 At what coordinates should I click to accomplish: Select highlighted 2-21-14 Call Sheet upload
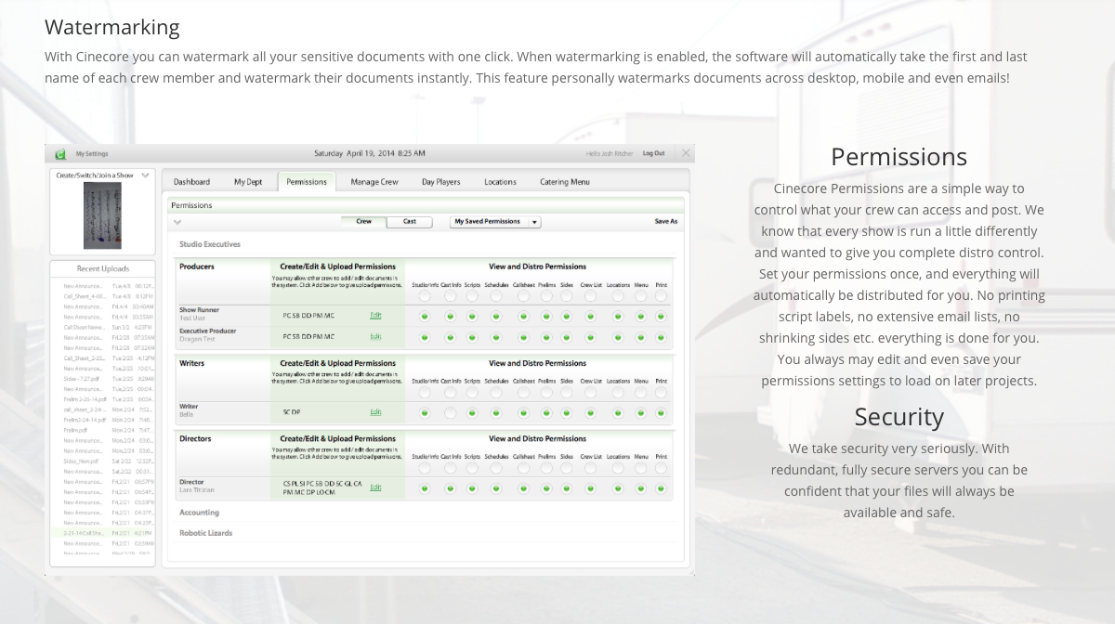[x=102, y=533]
